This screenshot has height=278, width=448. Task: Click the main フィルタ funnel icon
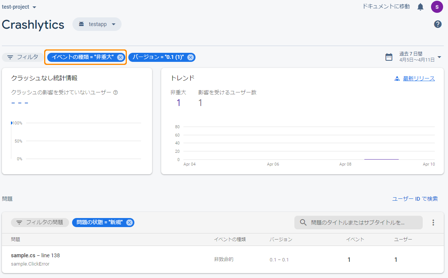10,57
